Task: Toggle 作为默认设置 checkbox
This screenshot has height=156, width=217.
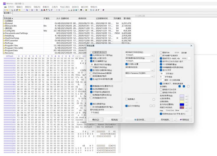Action: [x=127, y=64]
